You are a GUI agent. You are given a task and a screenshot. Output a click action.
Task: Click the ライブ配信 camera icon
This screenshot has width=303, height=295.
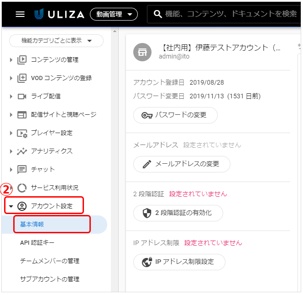(x=22, y=97)
